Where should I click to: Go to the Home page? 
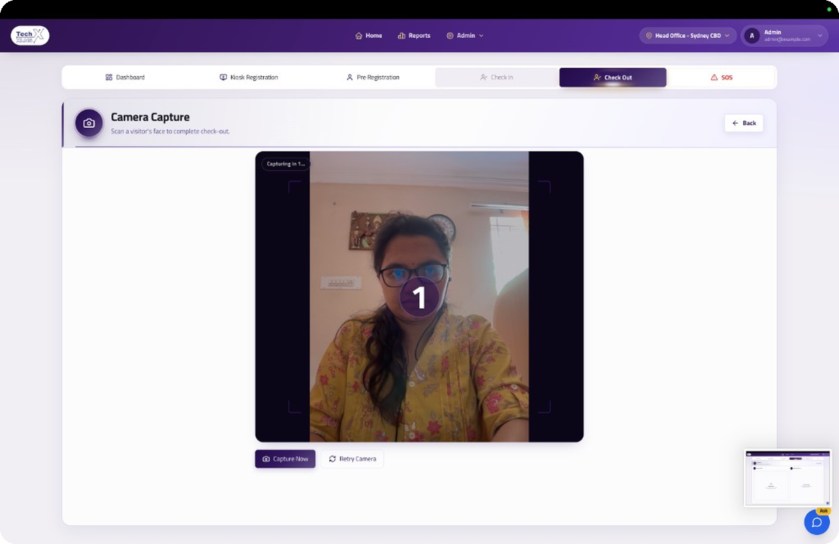pyautogui.click(x=368, y=36)
